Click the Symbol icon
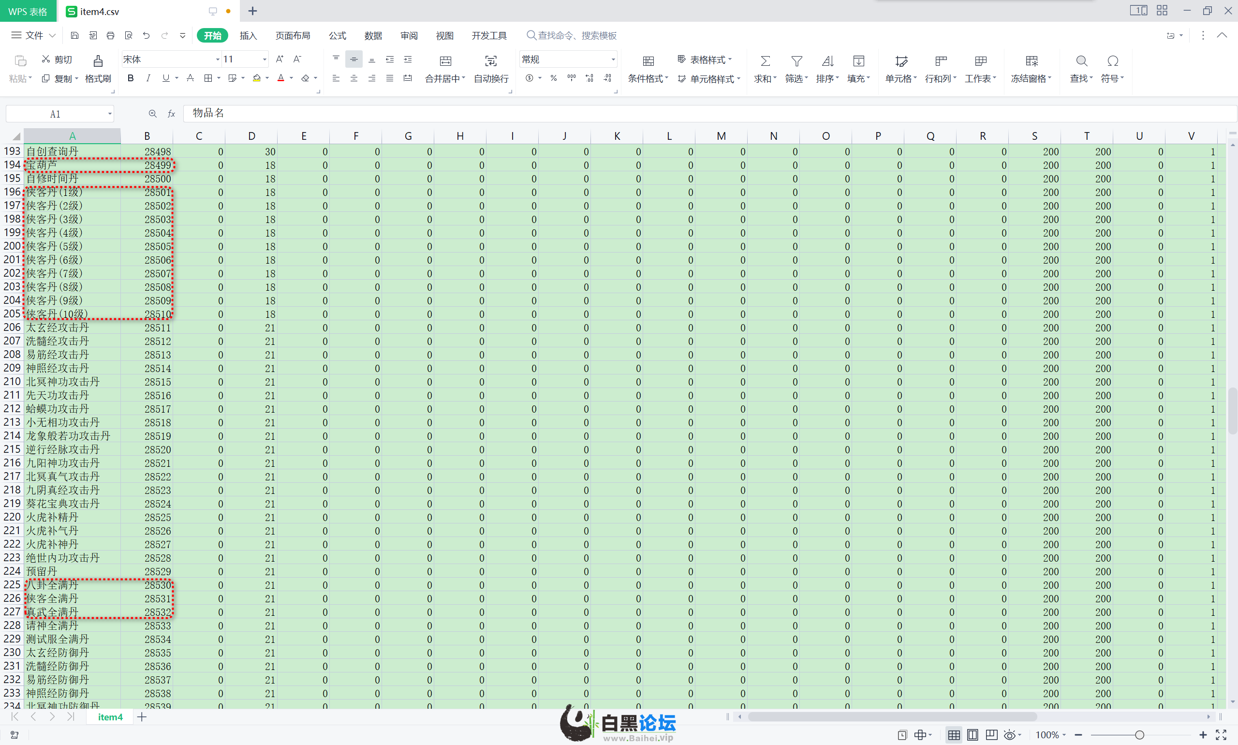 pyautogui.click(x=1113, y=61)
